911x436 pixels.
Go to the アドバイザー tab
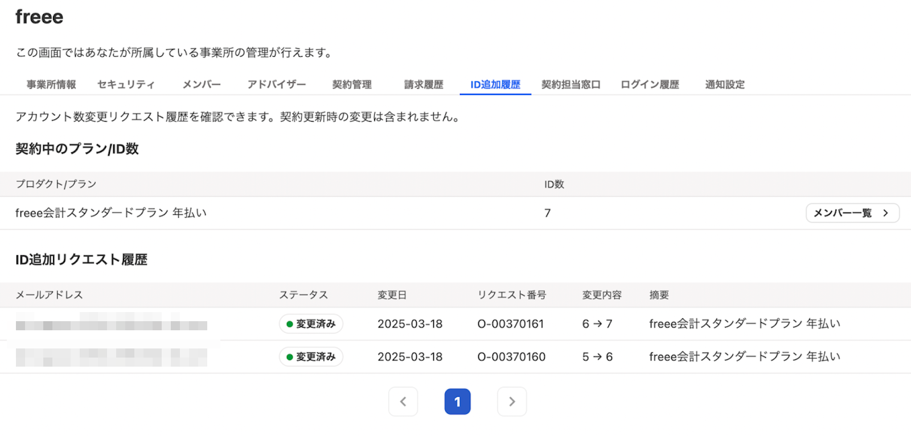pyautogui.click(x=277, y=85)
